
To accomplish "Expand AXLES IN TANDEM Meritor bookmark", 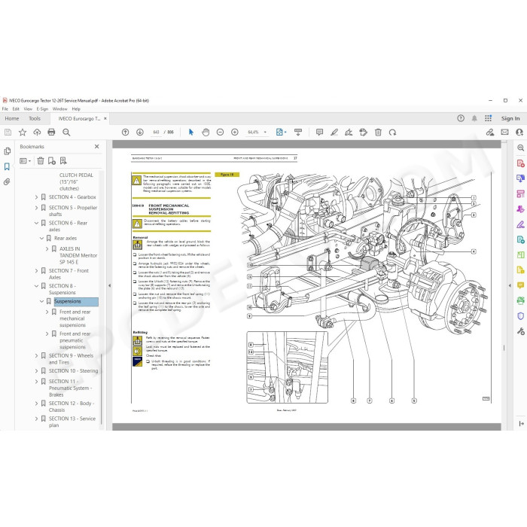I will coord(47,248).
